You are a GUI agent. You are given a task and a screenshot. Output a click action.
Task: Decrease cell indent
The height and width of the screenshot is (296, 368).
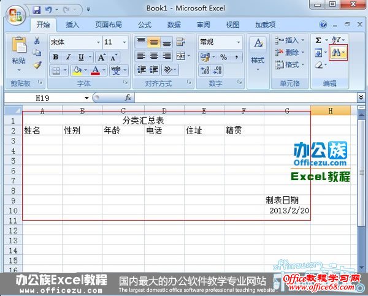(142, 70)
